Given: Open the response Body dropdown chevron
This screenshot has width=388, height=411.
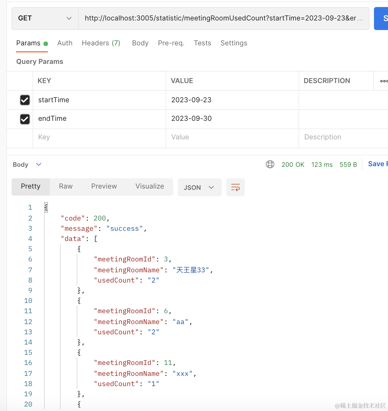Looking at the screenshot, I should click(x=39, y=164).
